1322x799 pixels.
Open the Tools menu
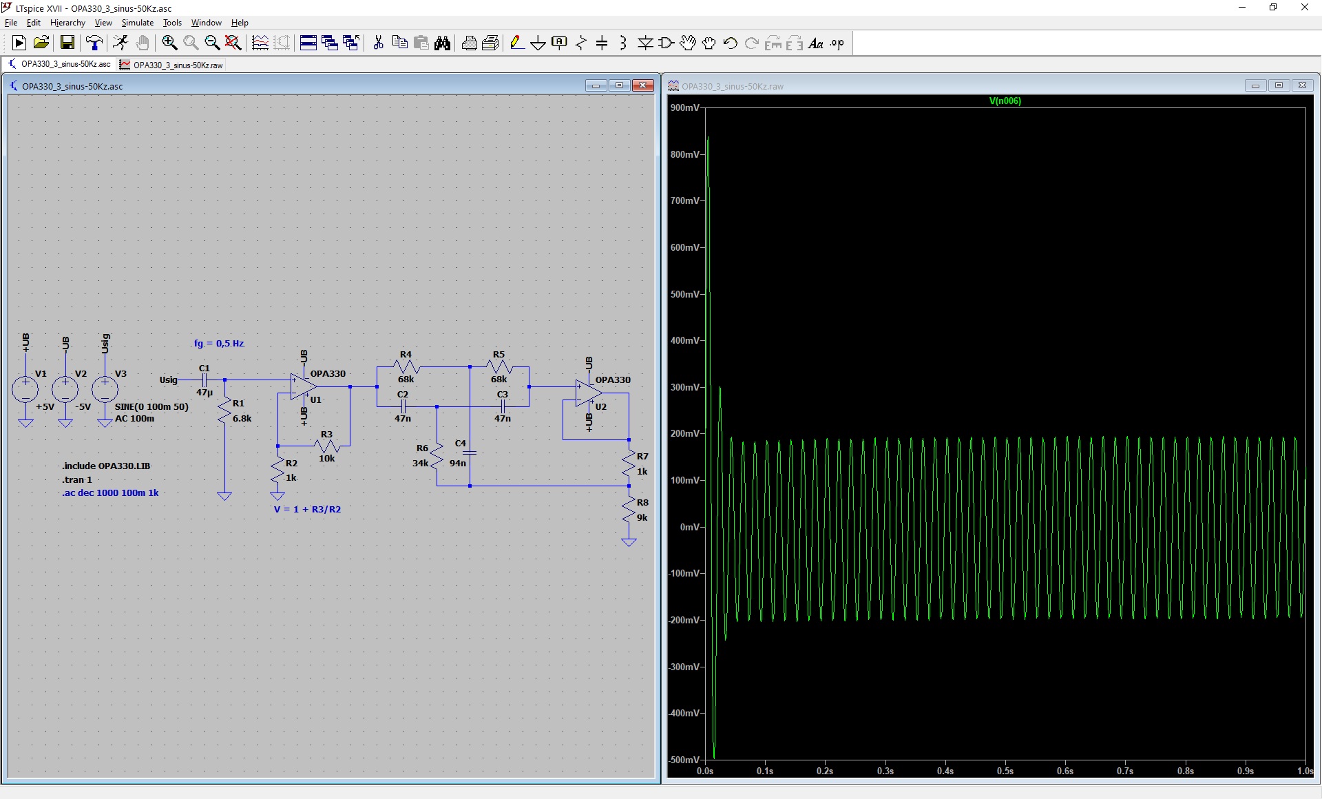[x=172, y=23]
